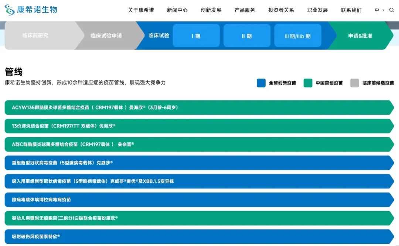Open the ACYW135群脑膜炎球菌多糖结合疫苗 pipeline row
399x246 pixels.
point(199,107)
